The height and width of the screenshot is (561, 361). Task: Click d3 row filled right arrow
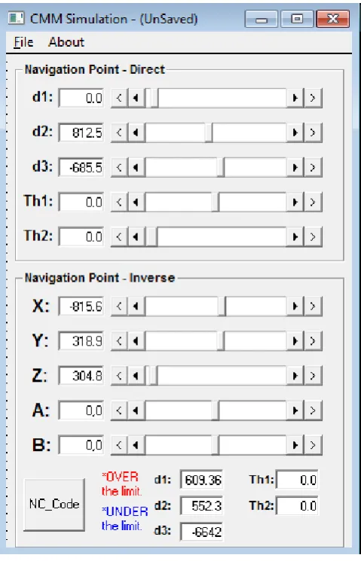[295, 167]
